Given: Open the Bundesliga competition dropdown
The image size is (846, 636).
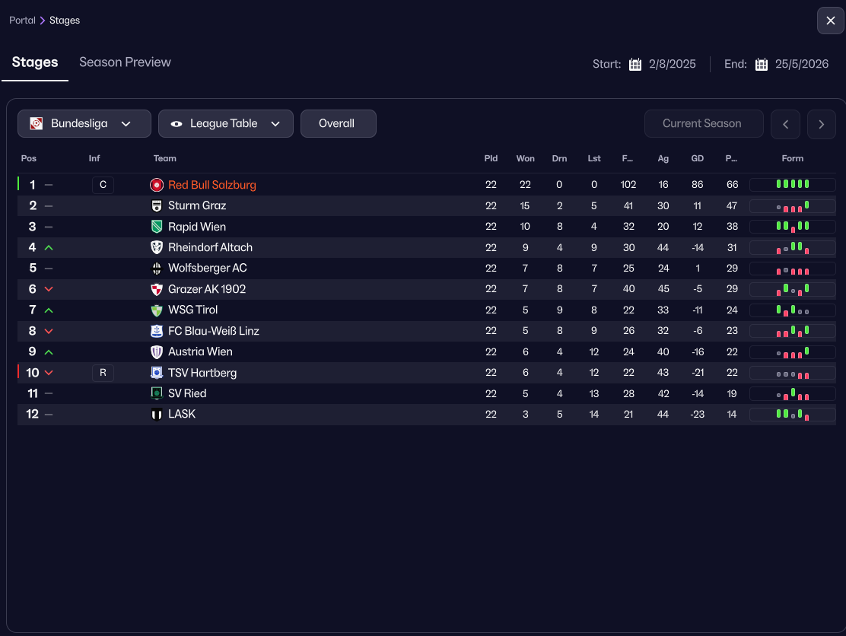Looking at the screenshot, I should (84, 123).
